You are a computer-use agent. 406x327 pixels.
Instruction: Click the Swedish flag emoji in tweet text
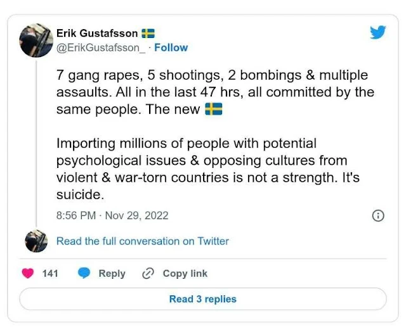click(x=214, y=109)
